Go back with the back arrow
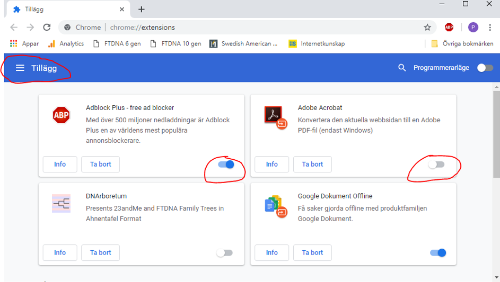Image resolution: width=500 pixels, height=282 pixels. tap(14, 28)
